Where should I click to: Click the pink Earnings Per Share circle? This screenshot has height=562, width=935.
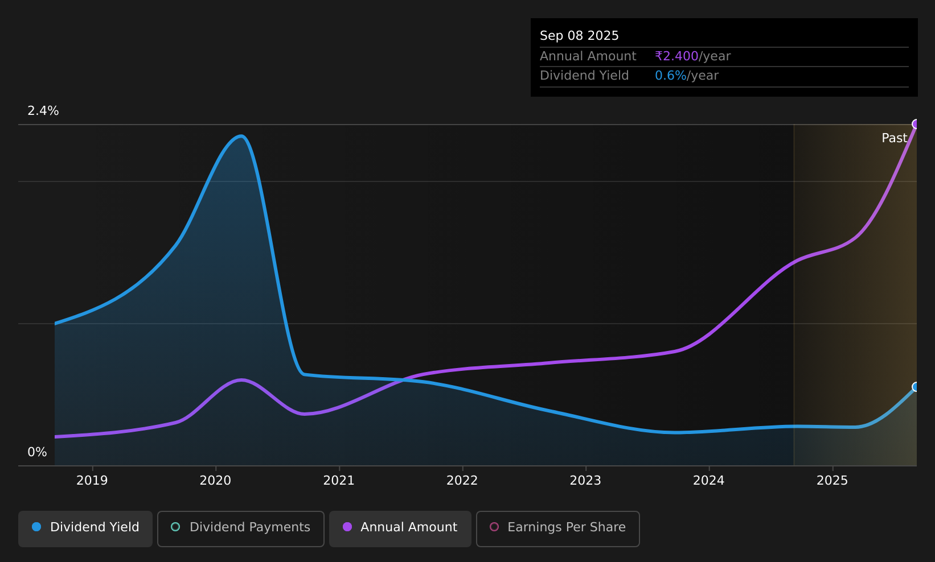[494, 527]
